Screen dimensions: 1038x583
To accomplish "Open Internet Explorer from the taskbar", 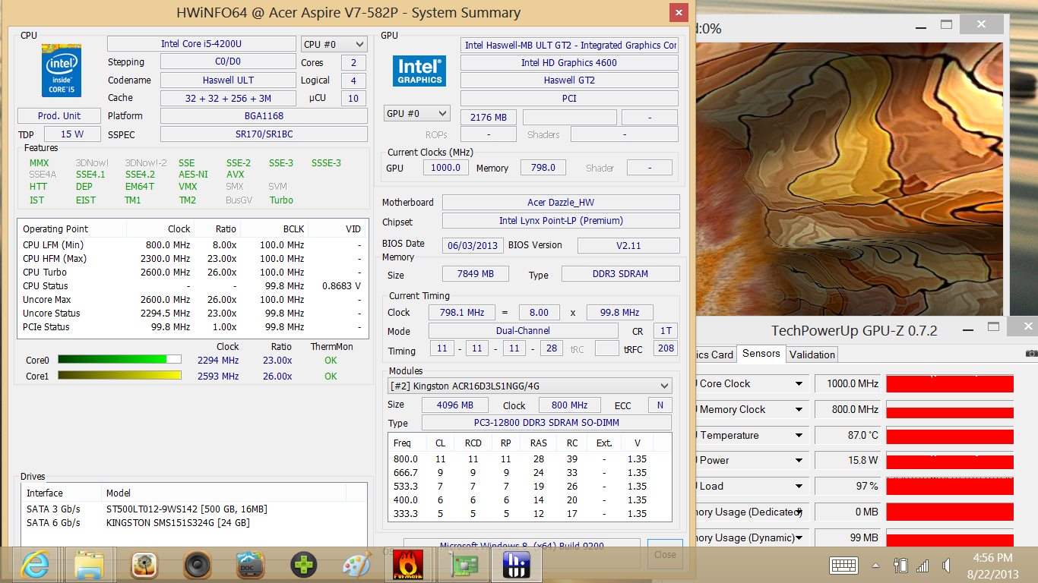I will click(x=35, y=565).
